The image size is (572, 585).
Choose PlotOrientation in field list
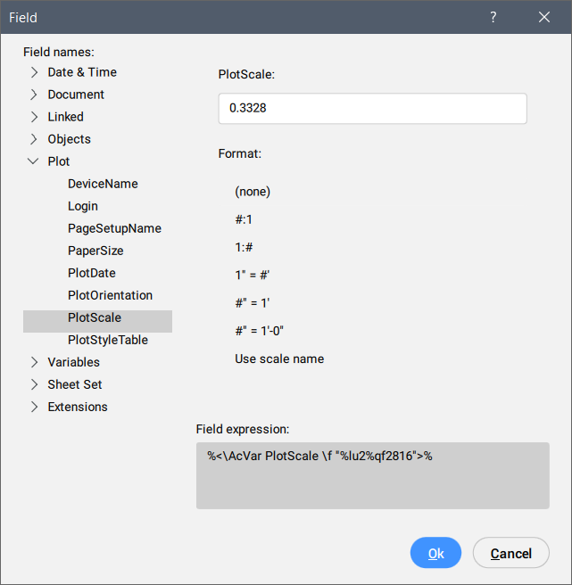coord(110,295)
